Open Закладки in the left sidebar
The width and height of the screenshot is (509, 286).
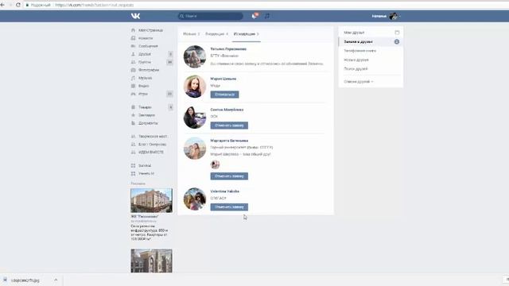146,115
